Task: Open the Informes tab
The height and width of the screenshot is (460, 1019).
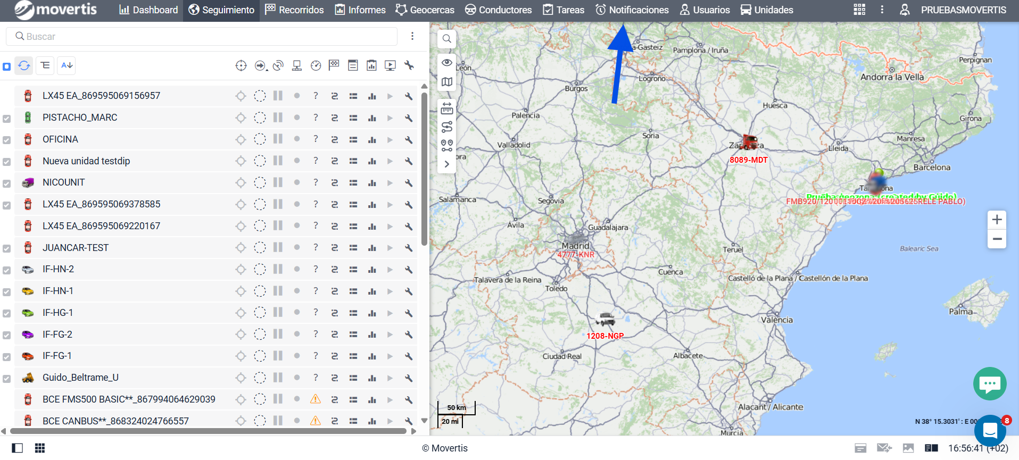Action: (360, 10)
